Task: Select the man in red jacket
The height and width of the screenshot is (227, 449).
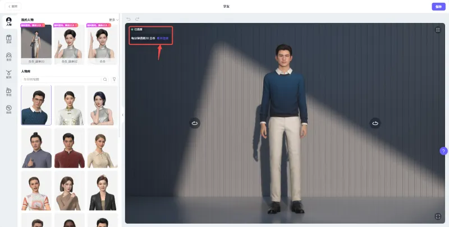Action: pyautogui.click(x=69, y=148)
